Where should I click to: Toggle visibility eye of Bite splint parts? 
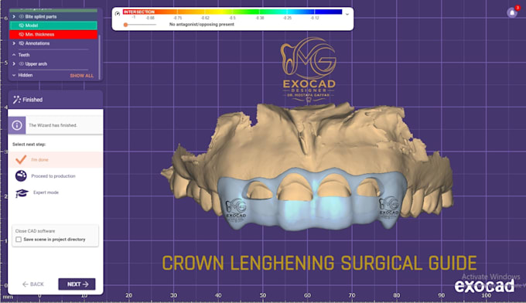(22, 16)
